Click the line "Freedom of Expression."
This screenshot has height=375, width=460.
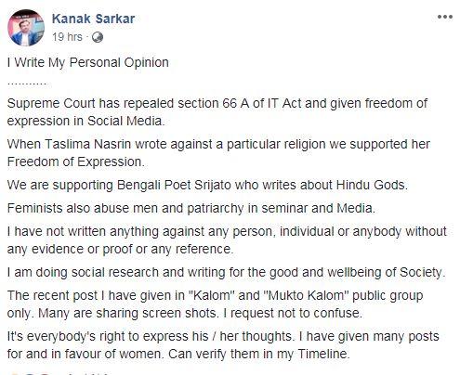point(76,162)
